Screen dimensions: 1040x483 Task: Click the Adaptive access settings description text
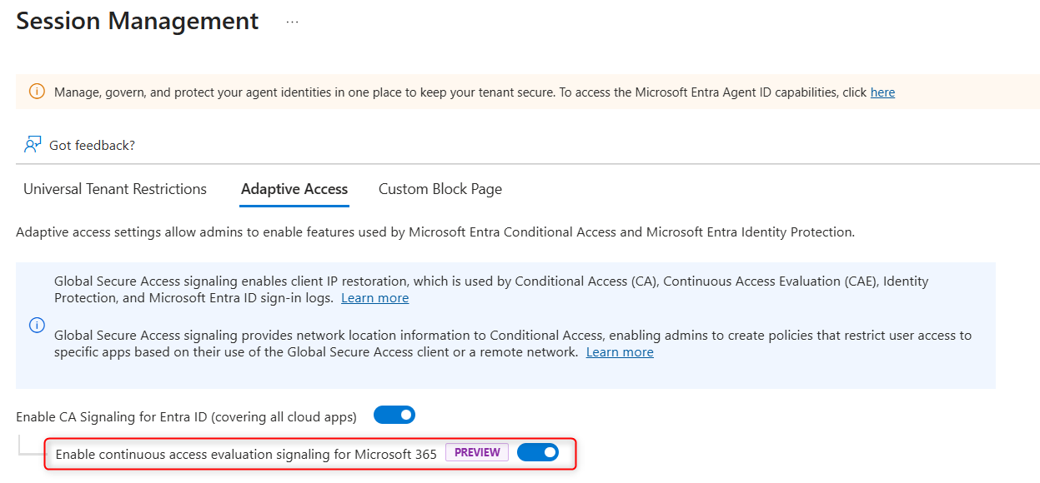[435, 232]
